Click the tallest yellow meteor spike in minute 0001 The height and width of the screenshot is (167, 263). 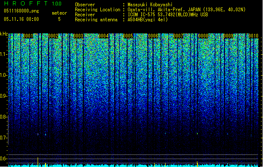[38, 162]
